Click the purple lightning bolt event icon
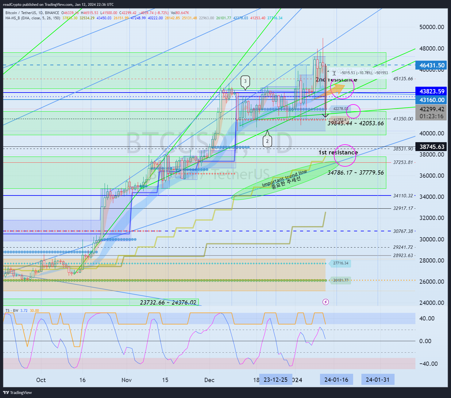Image resolution: width=451 pixels, height=398 pixels. [326, 302]
